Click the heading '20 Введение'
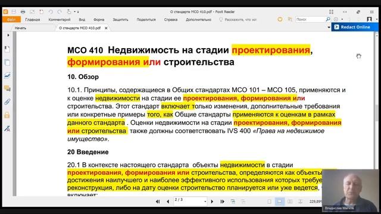The height and width of the screenshot is (214, 381). pyautogui.click(x=88, y=152)
